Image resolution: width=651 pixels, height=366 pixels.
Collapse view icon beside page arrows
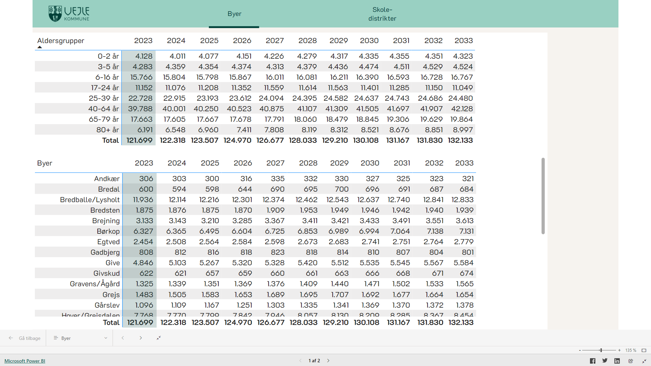tap(159, 338)
